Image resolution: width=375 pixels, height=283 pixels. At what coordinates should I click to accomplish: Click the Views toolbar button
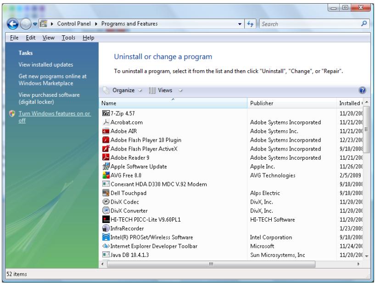pyautogui.click(x=161, y=90)
